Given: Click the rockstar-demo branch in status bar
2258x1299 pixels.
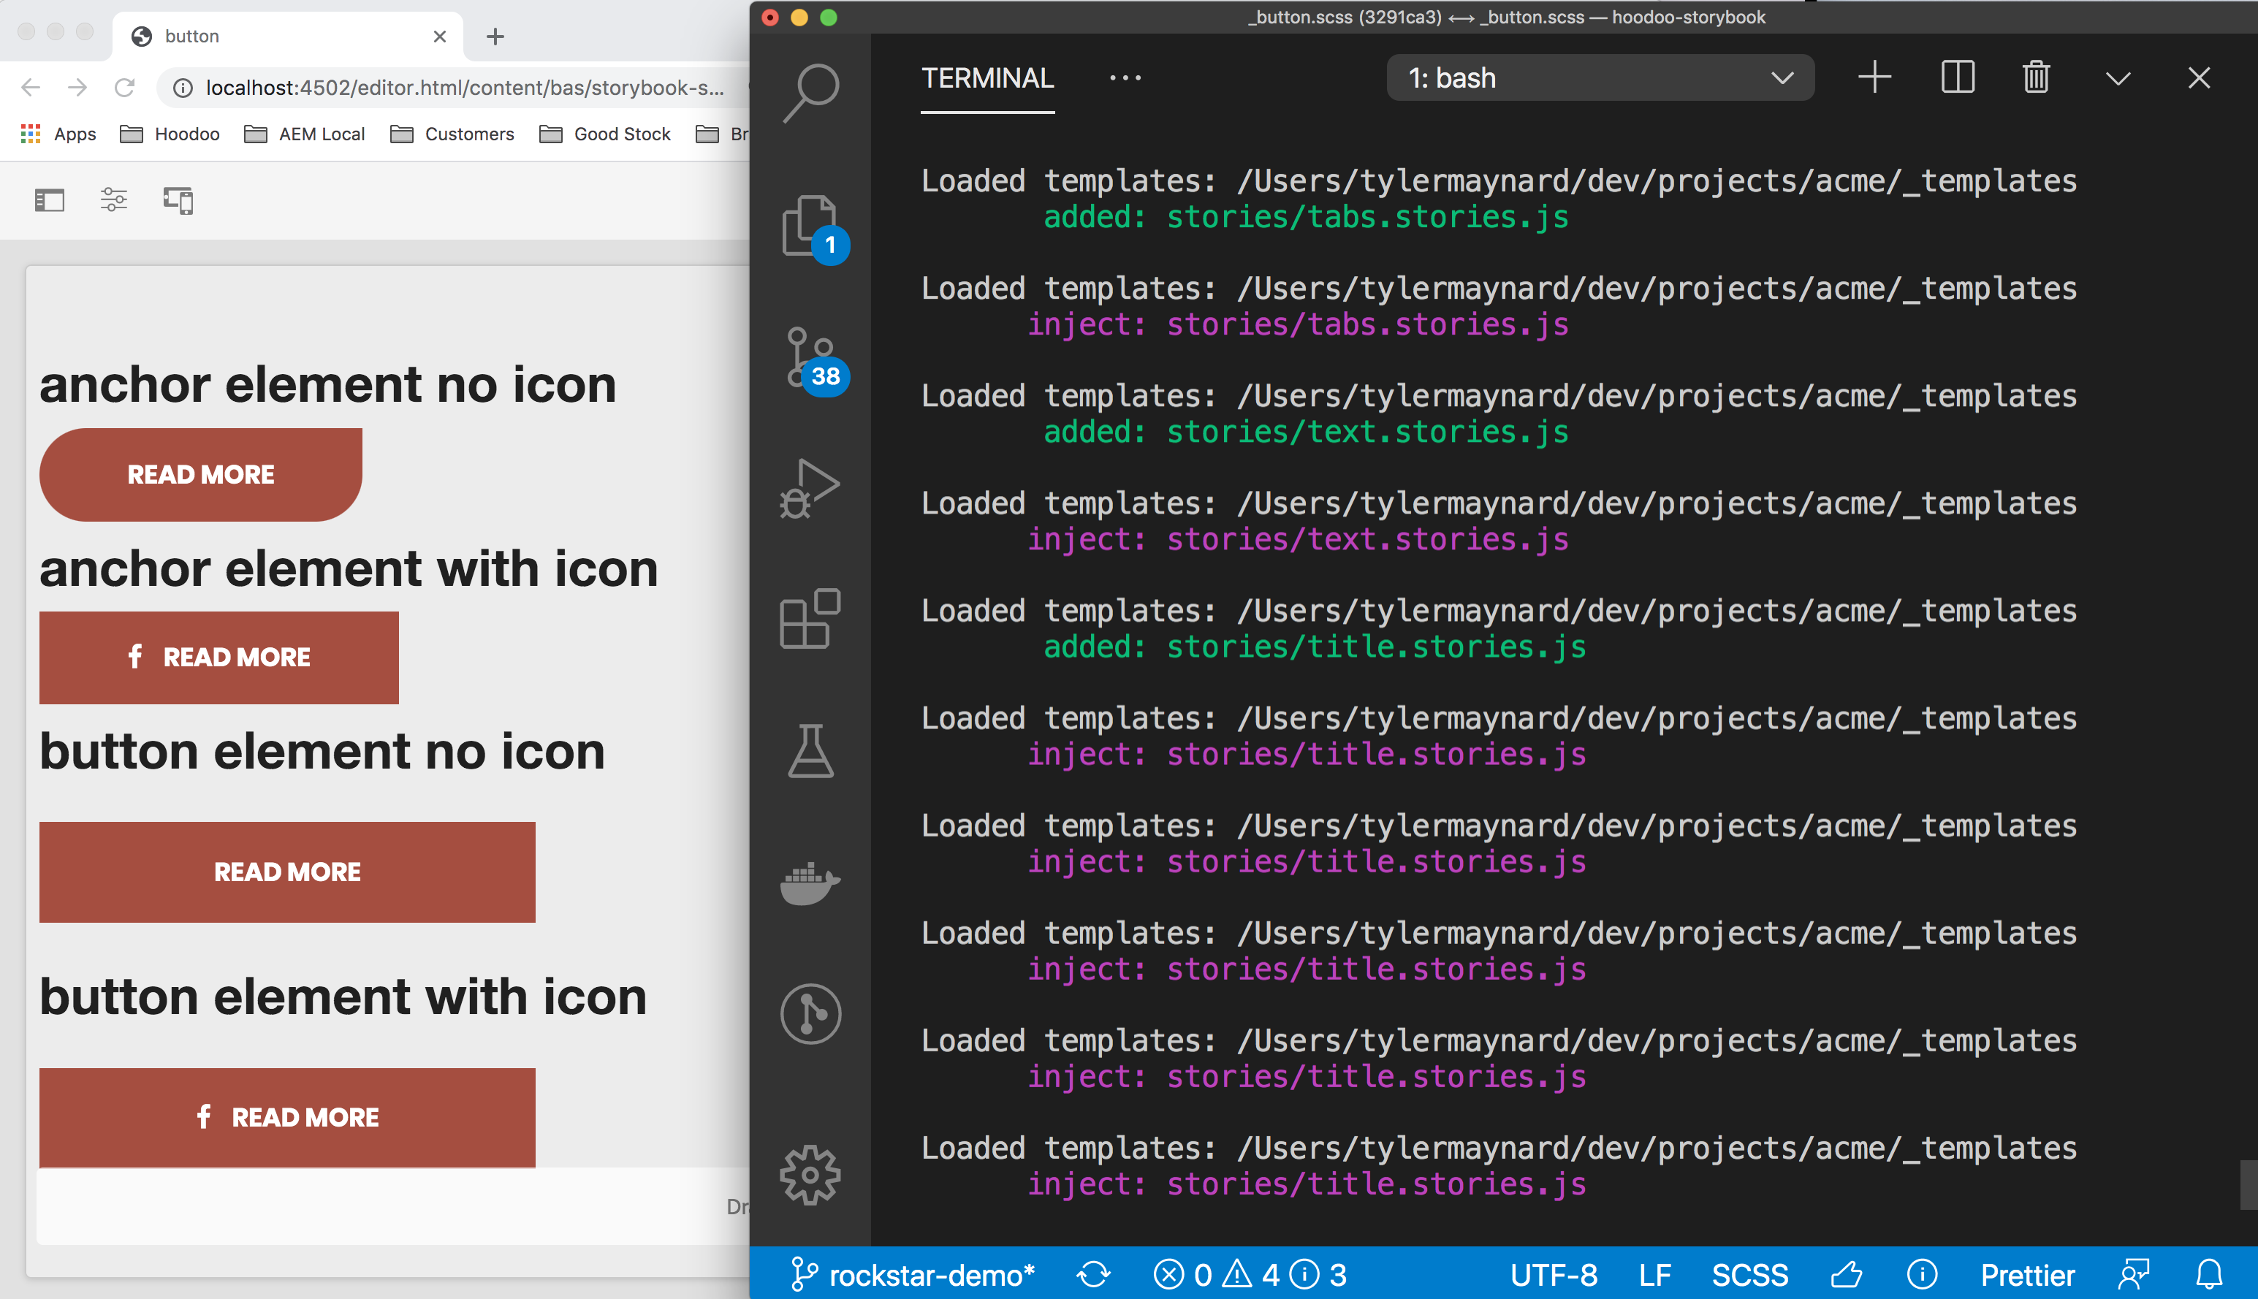Looking at the screenshot, I should point(913,1275).
